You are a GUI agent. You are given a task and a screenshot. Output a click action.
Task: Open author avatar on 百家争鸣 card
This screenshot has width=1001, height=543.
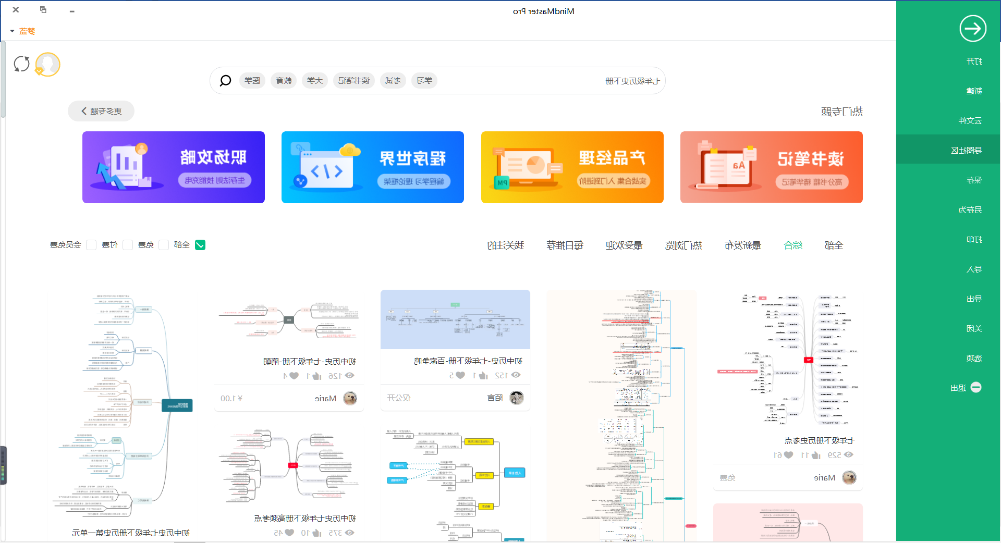pos(516,398)
